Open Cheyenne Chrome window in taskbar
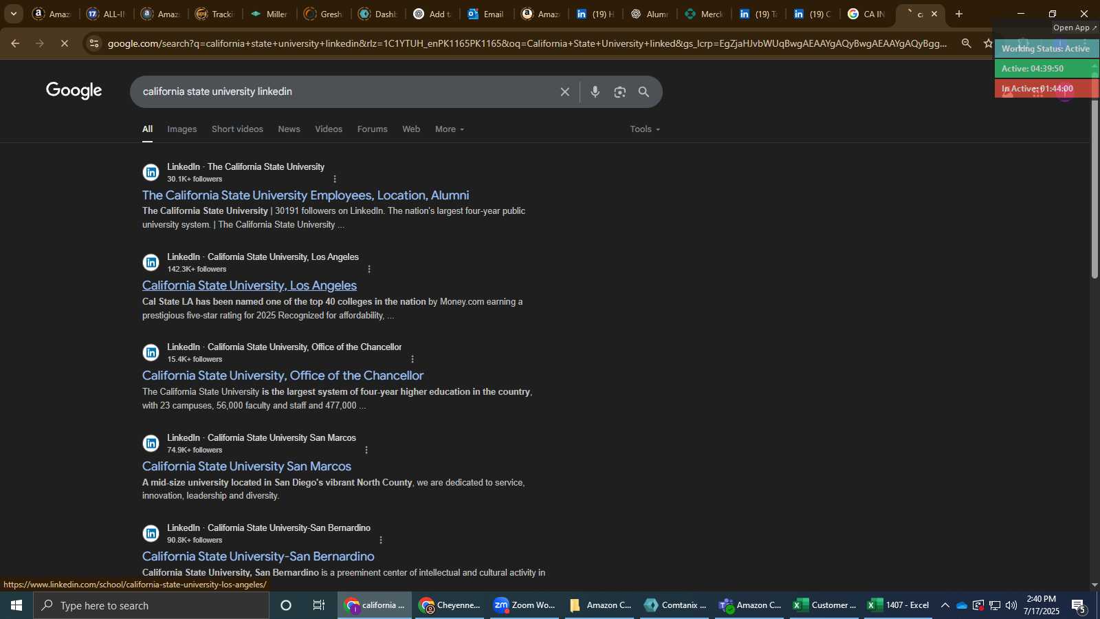1100x619 pixels. [450, 605]
